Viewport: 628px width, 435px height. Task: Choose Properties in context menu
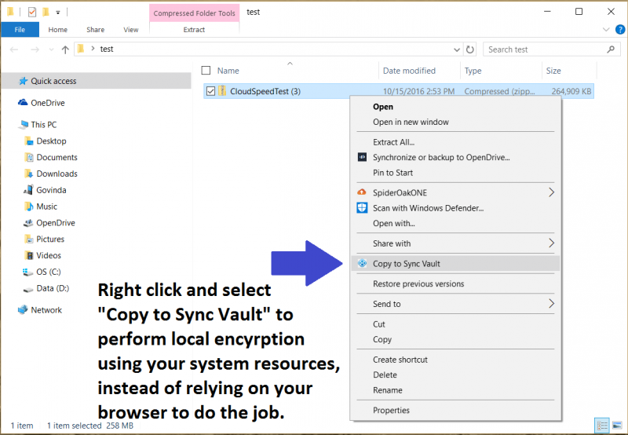455,410
